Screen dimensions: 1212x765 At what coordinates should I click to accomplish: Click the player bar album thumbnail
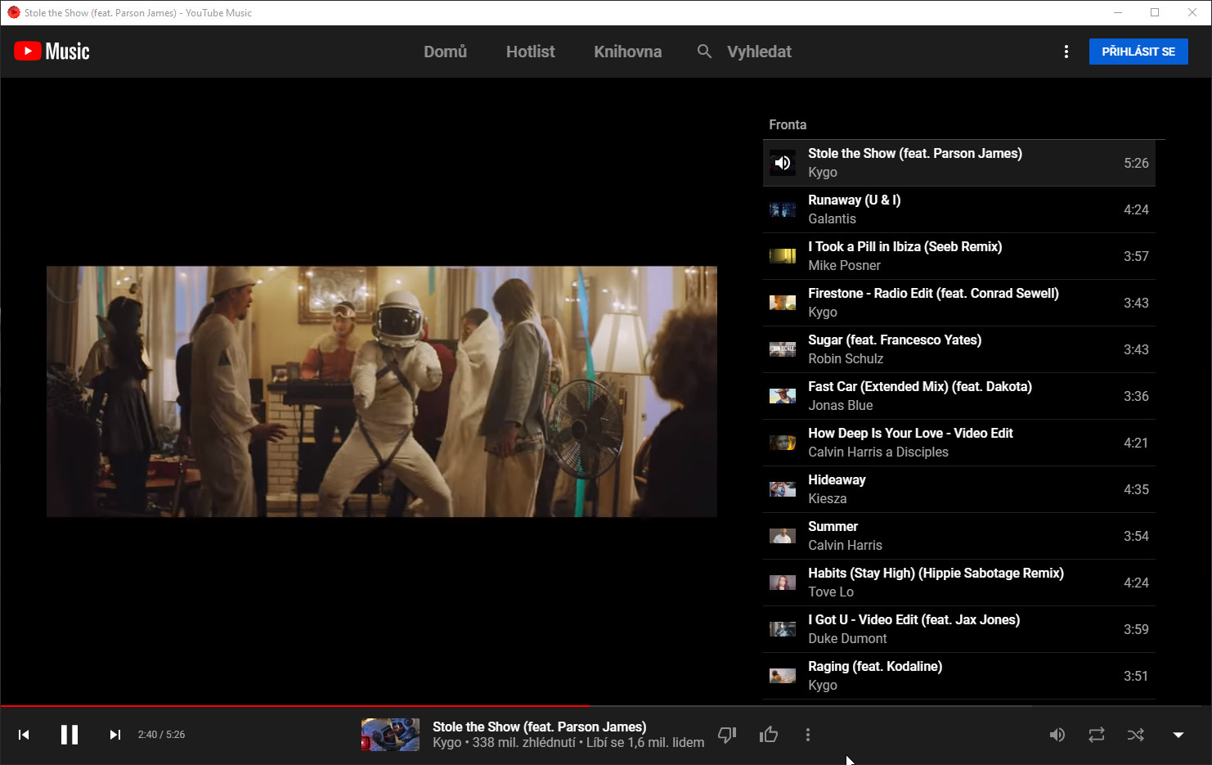tap(390, 735)
